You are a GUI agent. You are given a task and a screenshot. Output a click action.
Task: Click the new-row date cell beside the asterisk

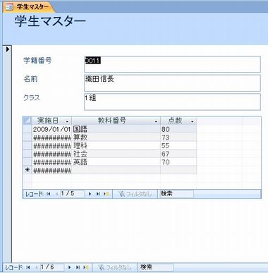pos(51,170)
